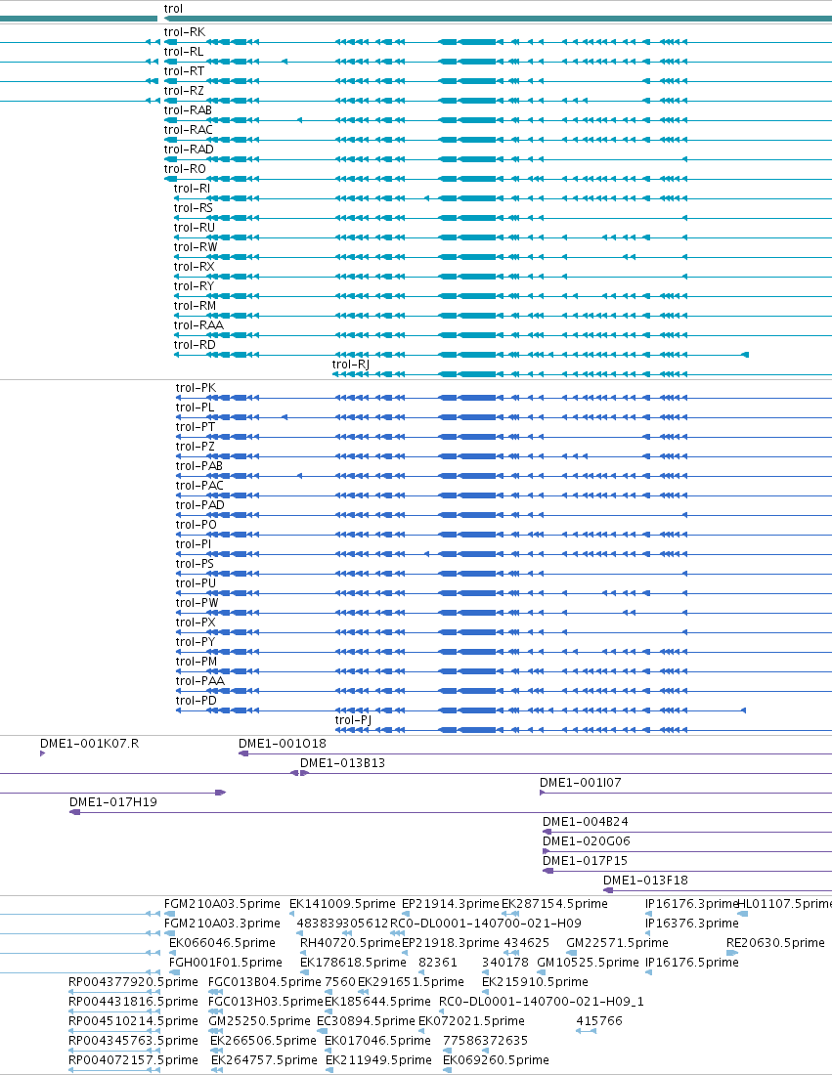Click the trol-PJ protein label
The image size is (832, 1075).
[x=353, y=720]
